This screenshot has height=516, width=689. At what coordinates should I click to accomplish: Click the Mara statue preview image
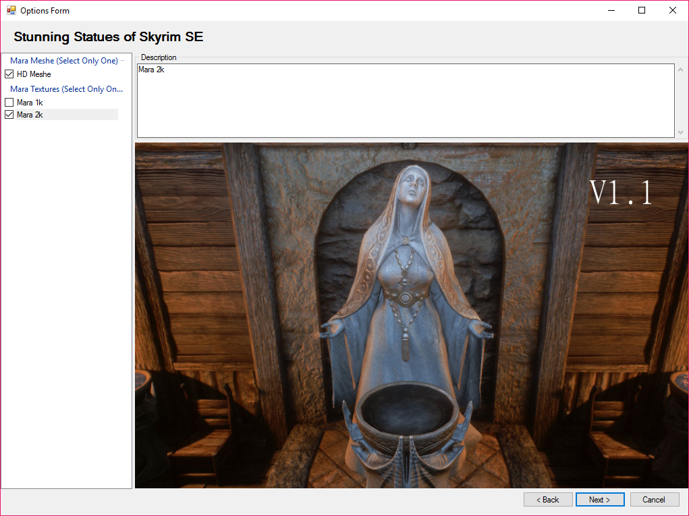(411, 315)
